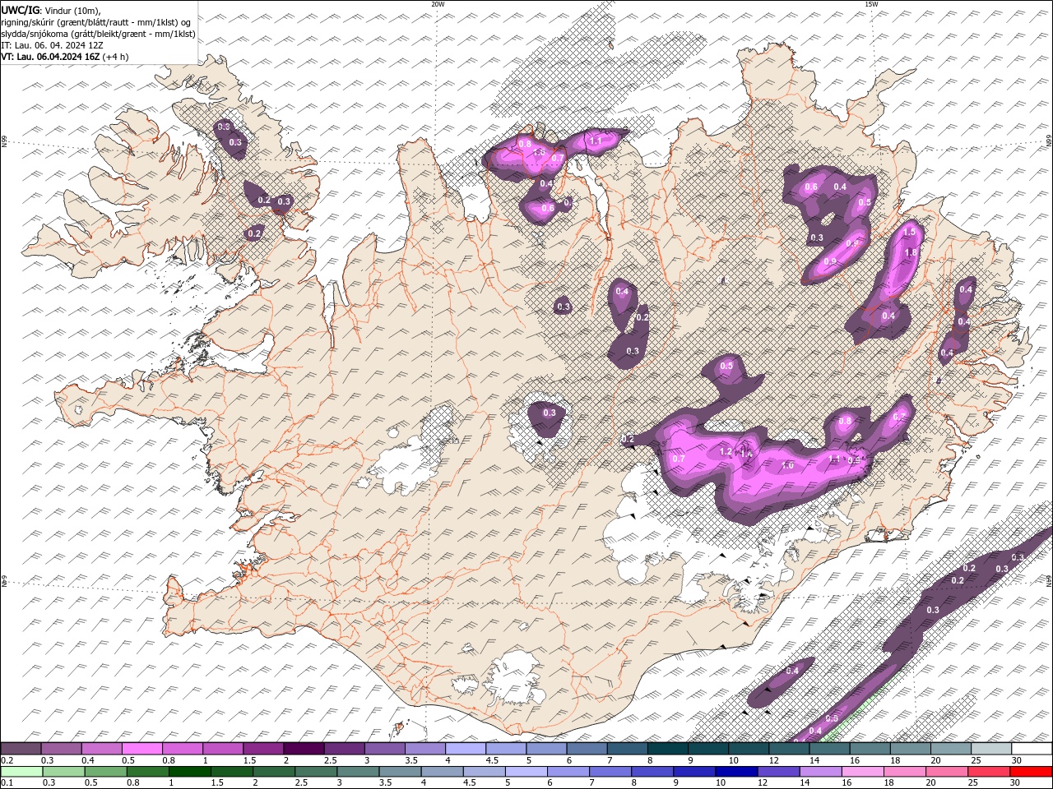Click the 0.3 value in the offshore southeast band
1053x789 pixels.
(x=933, y=610)
